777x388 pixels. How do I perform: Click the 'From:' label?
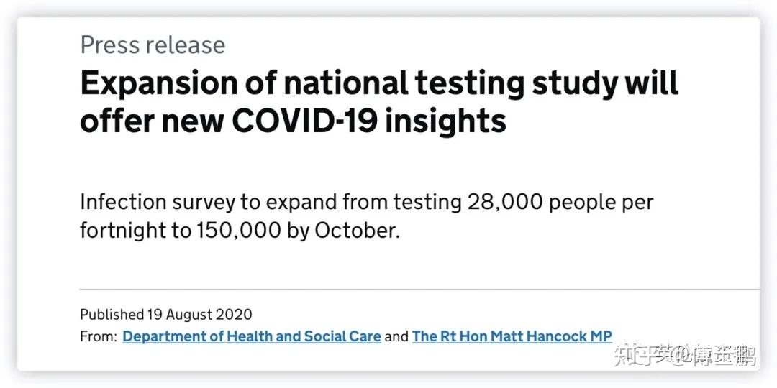pos(98,336)
